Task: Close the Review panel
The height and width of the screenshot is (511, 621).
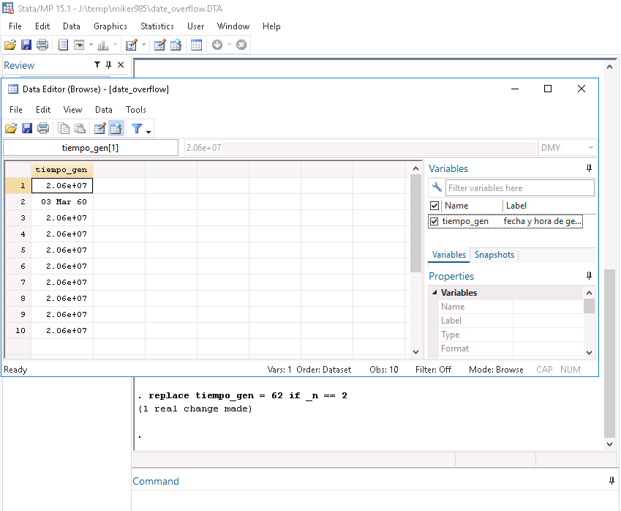Action: [x=121, y=64]
